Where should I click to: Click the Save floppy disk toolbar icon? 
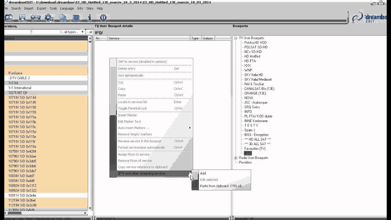(x=22, y=18)
